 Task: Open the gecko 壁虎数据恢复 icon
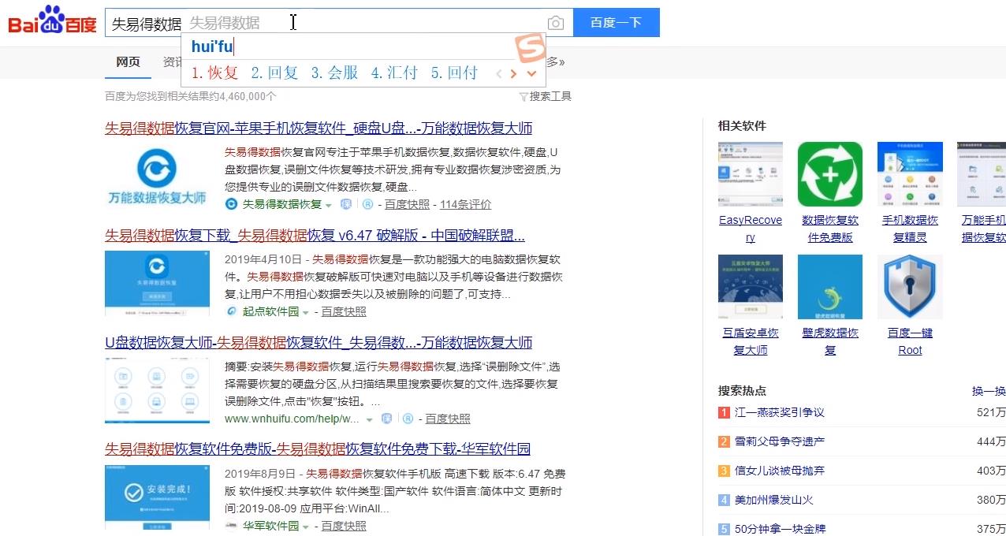tap(829, 287)
